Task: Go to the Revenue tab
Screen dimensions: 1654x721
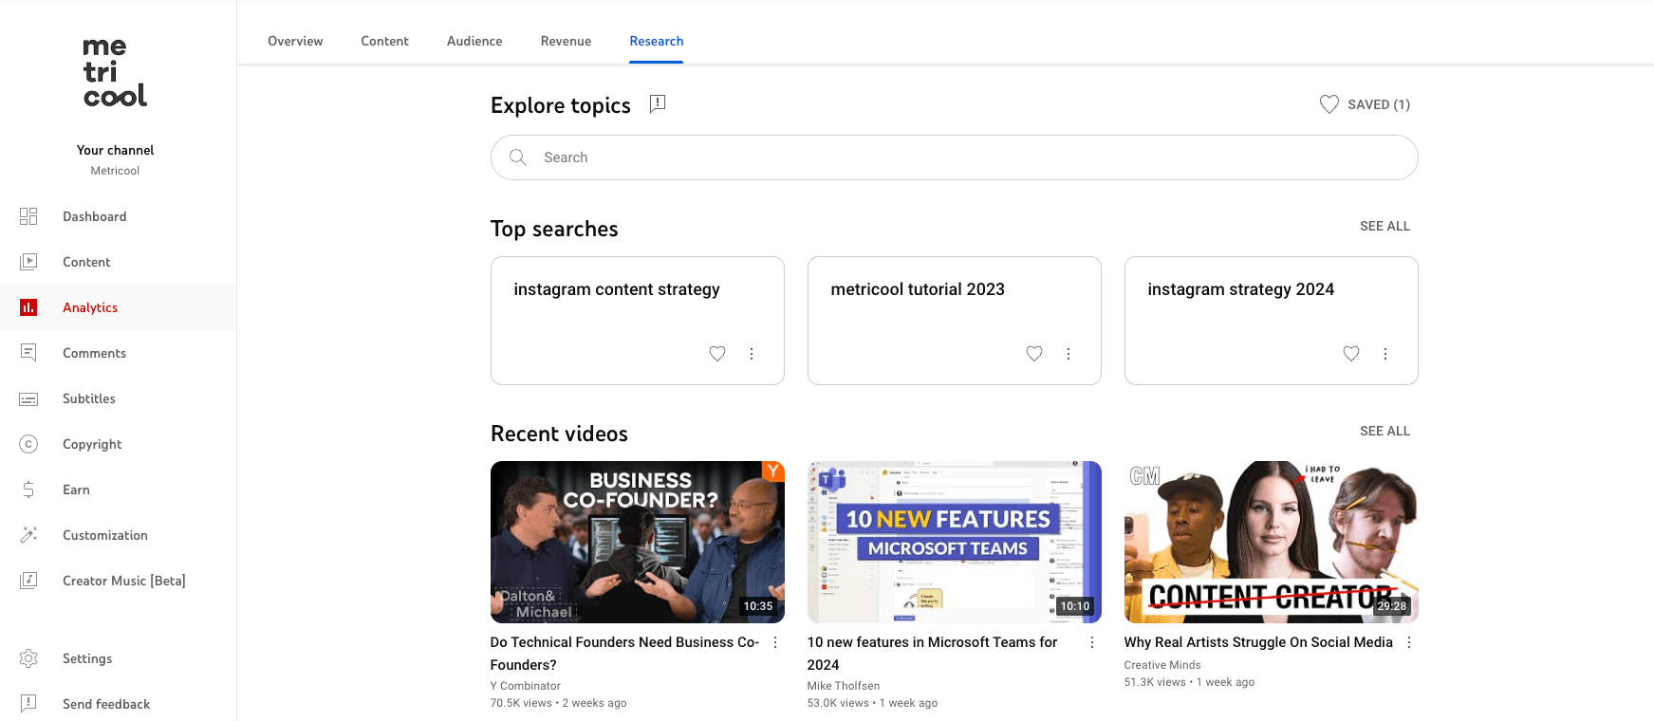Action: (566, 41)
